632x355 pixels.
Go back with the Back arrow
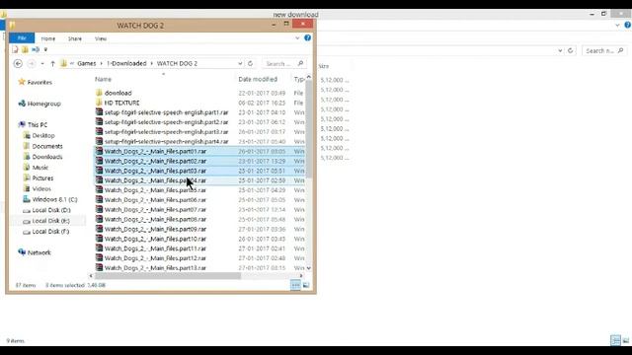point(18,63)
